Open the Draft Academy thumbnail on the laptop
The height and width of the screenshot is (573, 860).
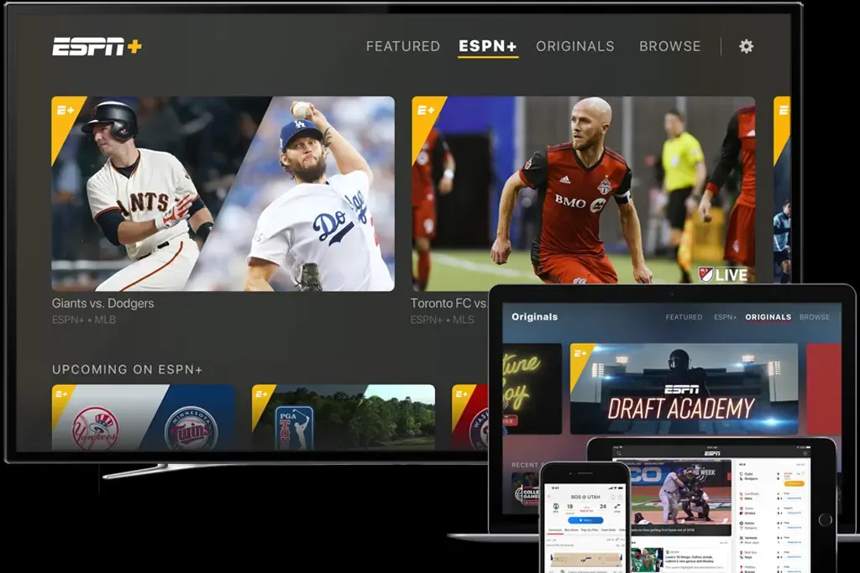(x=684, y=388)
